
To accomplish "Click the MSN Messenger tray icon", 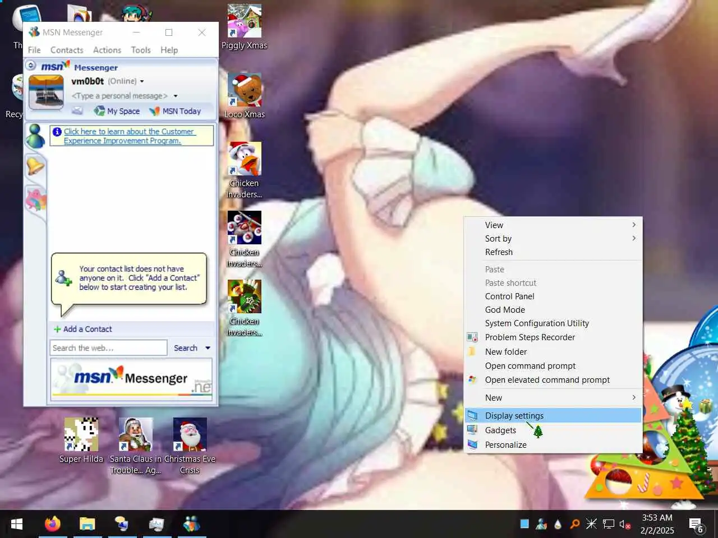I will coord(541,524).
